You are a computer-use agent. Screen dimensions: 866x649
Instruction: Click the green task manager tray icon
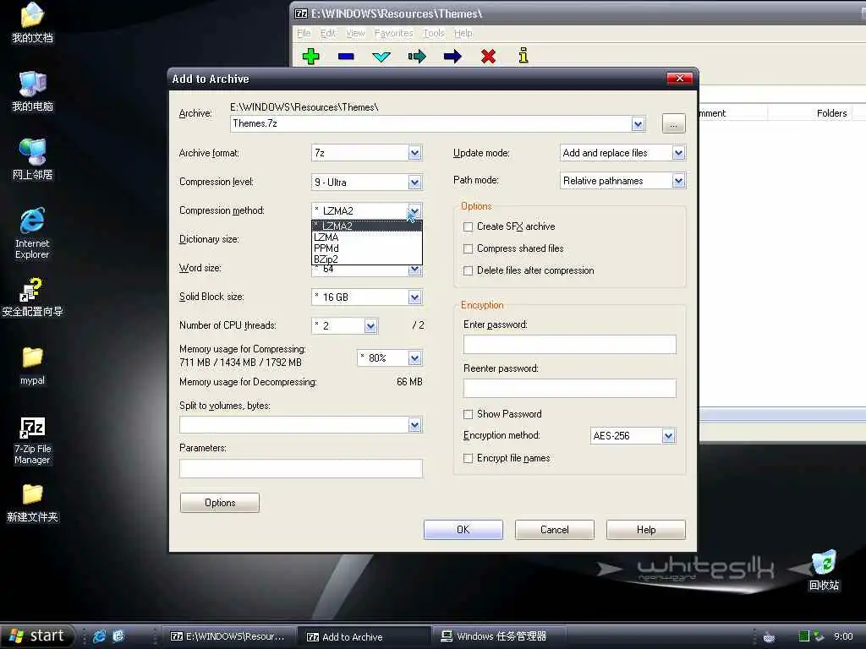click(804, 636)
